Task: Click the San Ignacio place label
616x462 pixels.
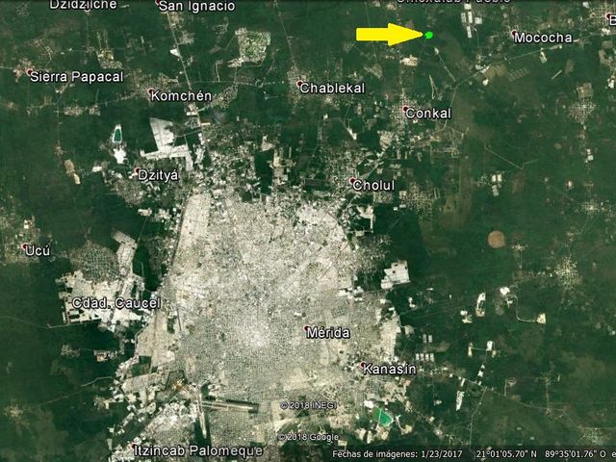Action: pos(197,6)
